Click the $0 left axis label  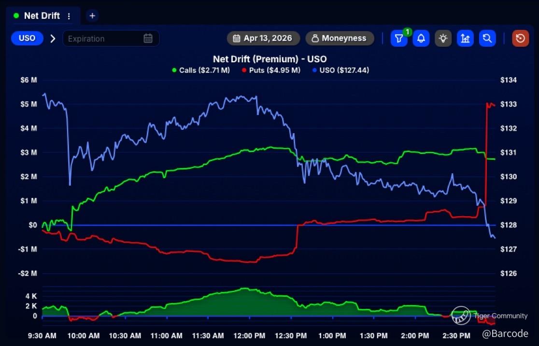(33, 225)
